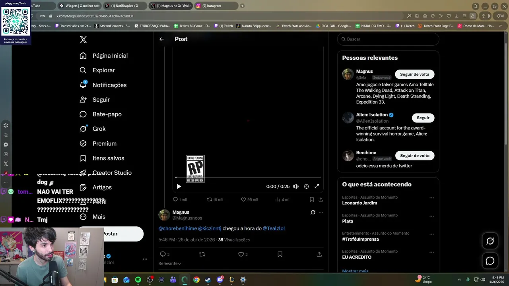Image resolution: width=509 pixels, height=286 pixels.
Task: Open video settings gear
Action: click(307, 186)
